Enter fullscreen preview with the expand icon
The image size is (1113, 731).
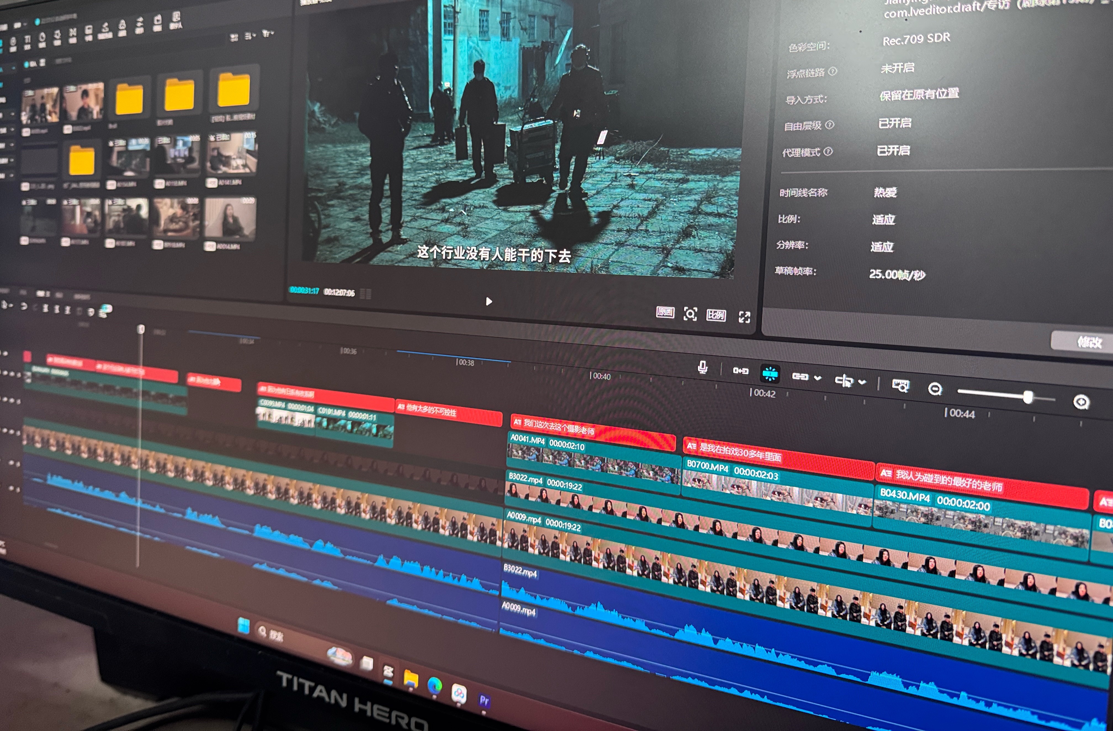click(x=744, y=317)
